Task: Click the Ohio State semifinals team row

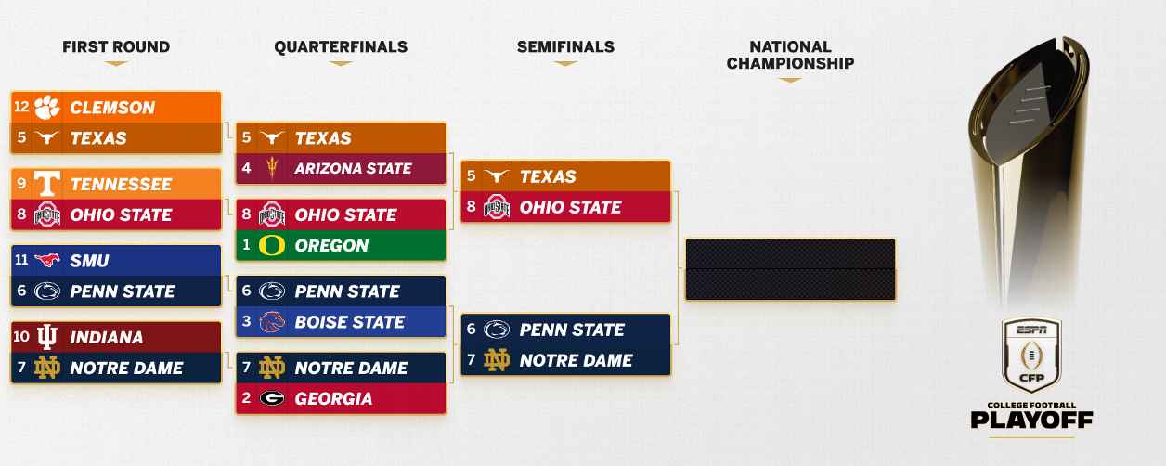Action: coord(568,207)
